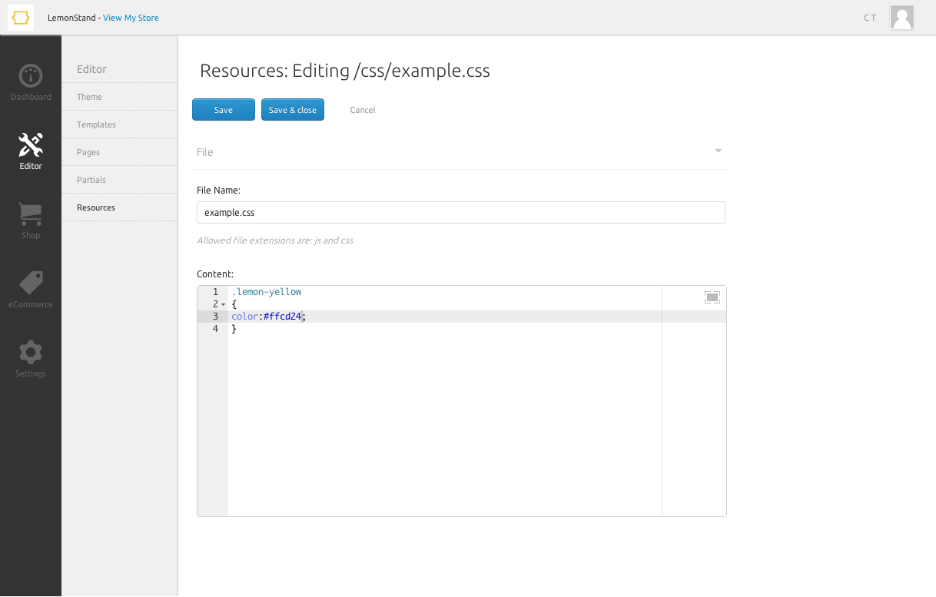The image size is (936, 597).
Task: Select Resources in the Editor menu
Action: (96, 207)
